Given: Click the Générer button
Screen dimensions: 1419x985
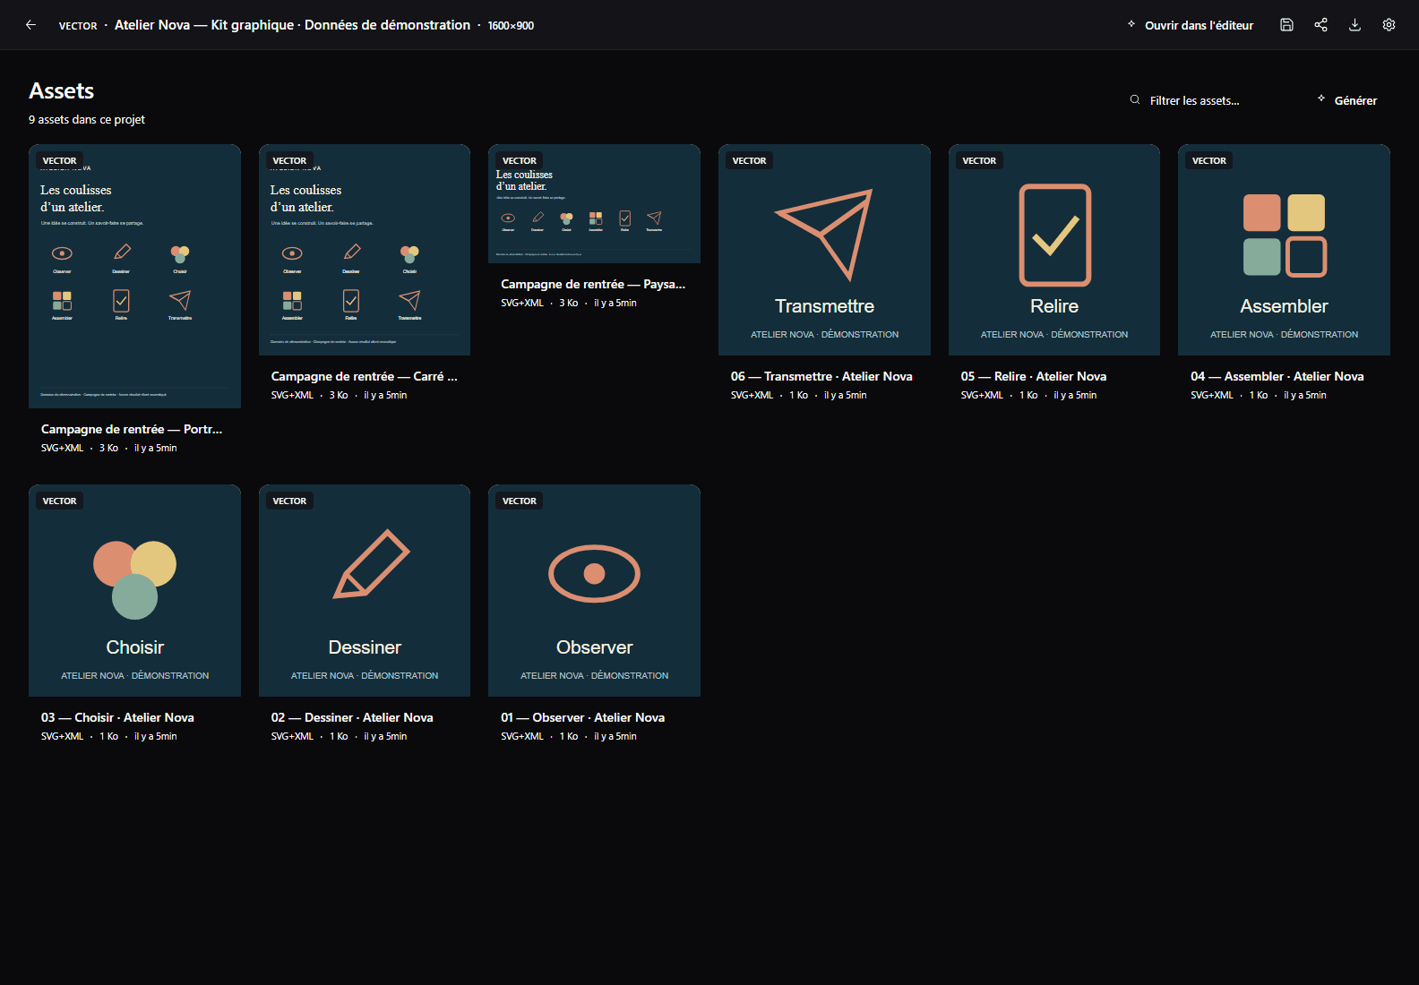Looking at the screenshot, I should coord(1347,100).
